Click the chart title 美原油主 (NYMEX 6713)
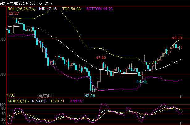Image resolution: width=190 pixels, height=125 pixels. (17, 3)
